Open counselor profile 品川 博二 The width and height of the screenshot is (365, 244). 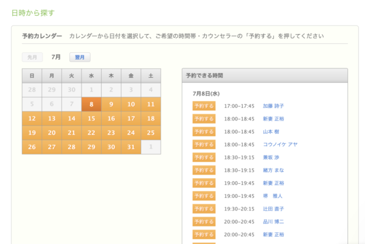tap(274, 221)
